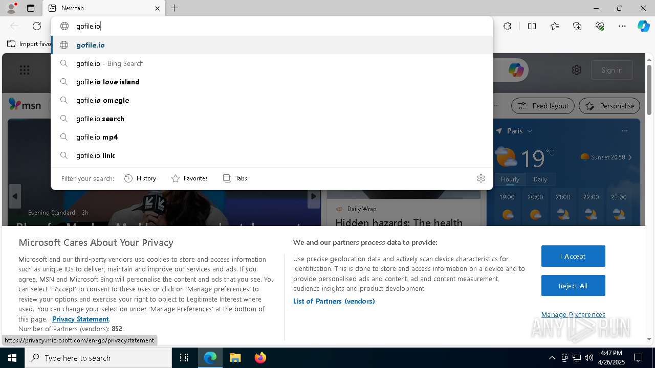Open the Privacy Statement link

80,319
